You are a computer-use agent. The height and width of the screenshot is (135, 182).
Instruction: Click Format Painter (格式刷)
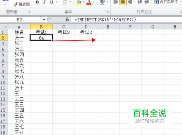point(21,4)
